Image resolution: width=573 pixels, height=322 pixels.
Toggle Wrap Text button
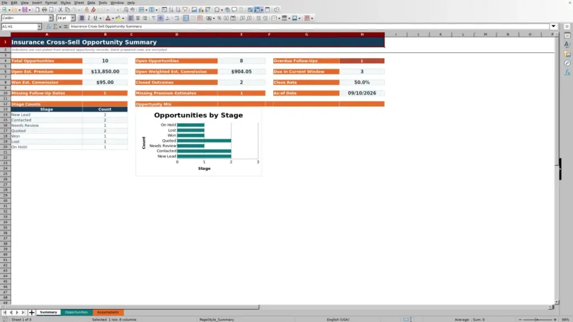pos(177,18)
